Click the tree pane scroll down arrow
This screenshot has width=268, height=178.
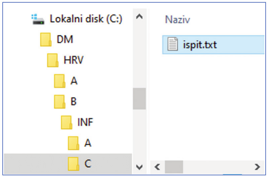[x=139, y=167]
